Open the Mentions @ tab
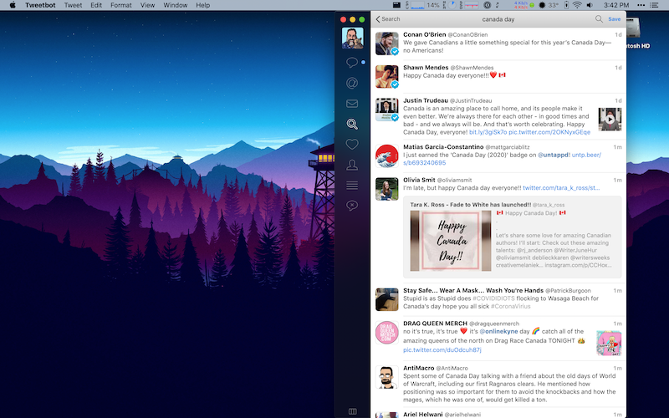 pos(351,83)
